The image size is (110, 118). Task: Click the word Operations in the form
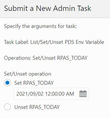click(x=18, y=58)
